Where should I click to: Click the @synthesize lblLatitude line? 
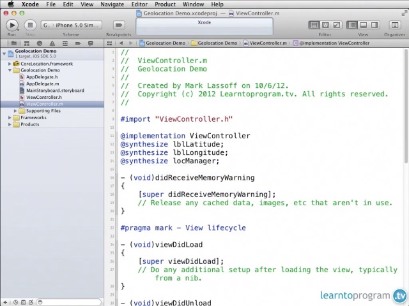[x=172, y=144]
